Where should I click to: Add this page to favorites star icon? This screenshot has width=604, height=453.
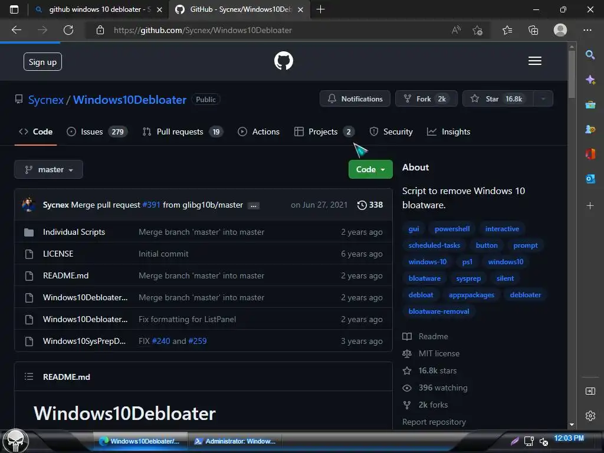(478, 30)
